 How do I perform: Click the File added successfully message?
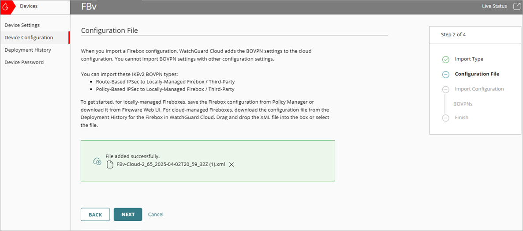(x=132, y=156)
